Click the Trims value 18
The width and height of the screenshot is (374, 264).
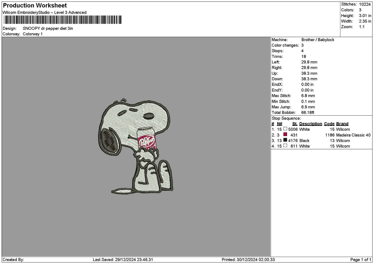click(304, 57)
